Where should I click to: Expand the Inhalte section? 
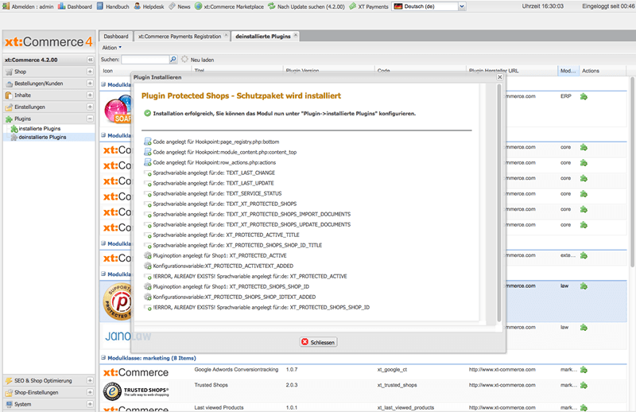tap(90, 95)
